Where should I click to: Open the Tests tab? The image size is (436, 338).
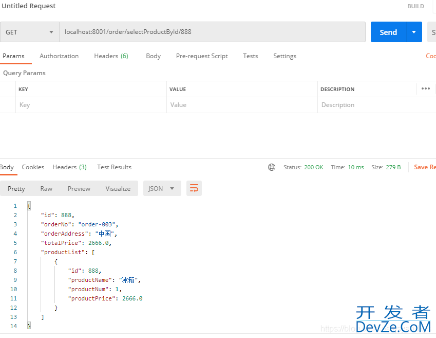[x=250, y=56]
